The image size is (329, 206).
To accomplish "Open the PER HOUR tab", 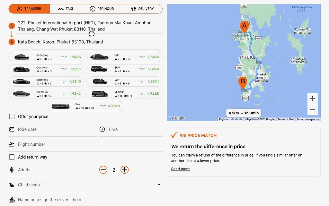I will [x=102, y=9].
